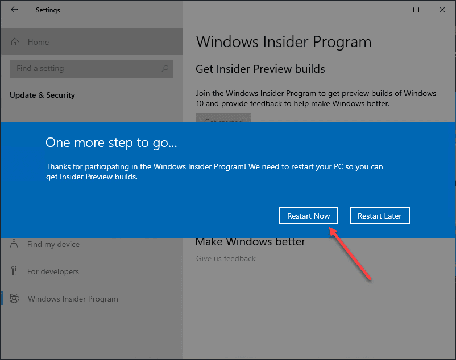This screenshot has width=456, height=360.
Task: Click the 'Get Insider Preview builds' subheading
Action: pos(260,69)
